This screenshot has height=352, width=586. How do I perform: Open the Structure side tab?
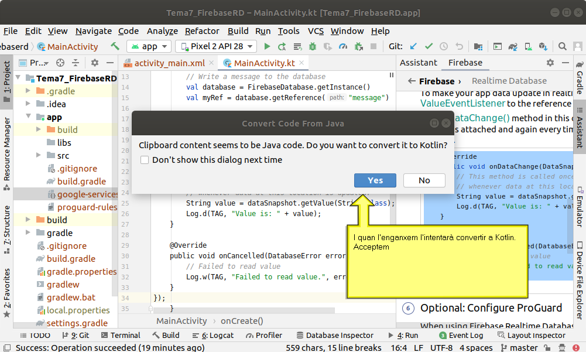[6, 230]
